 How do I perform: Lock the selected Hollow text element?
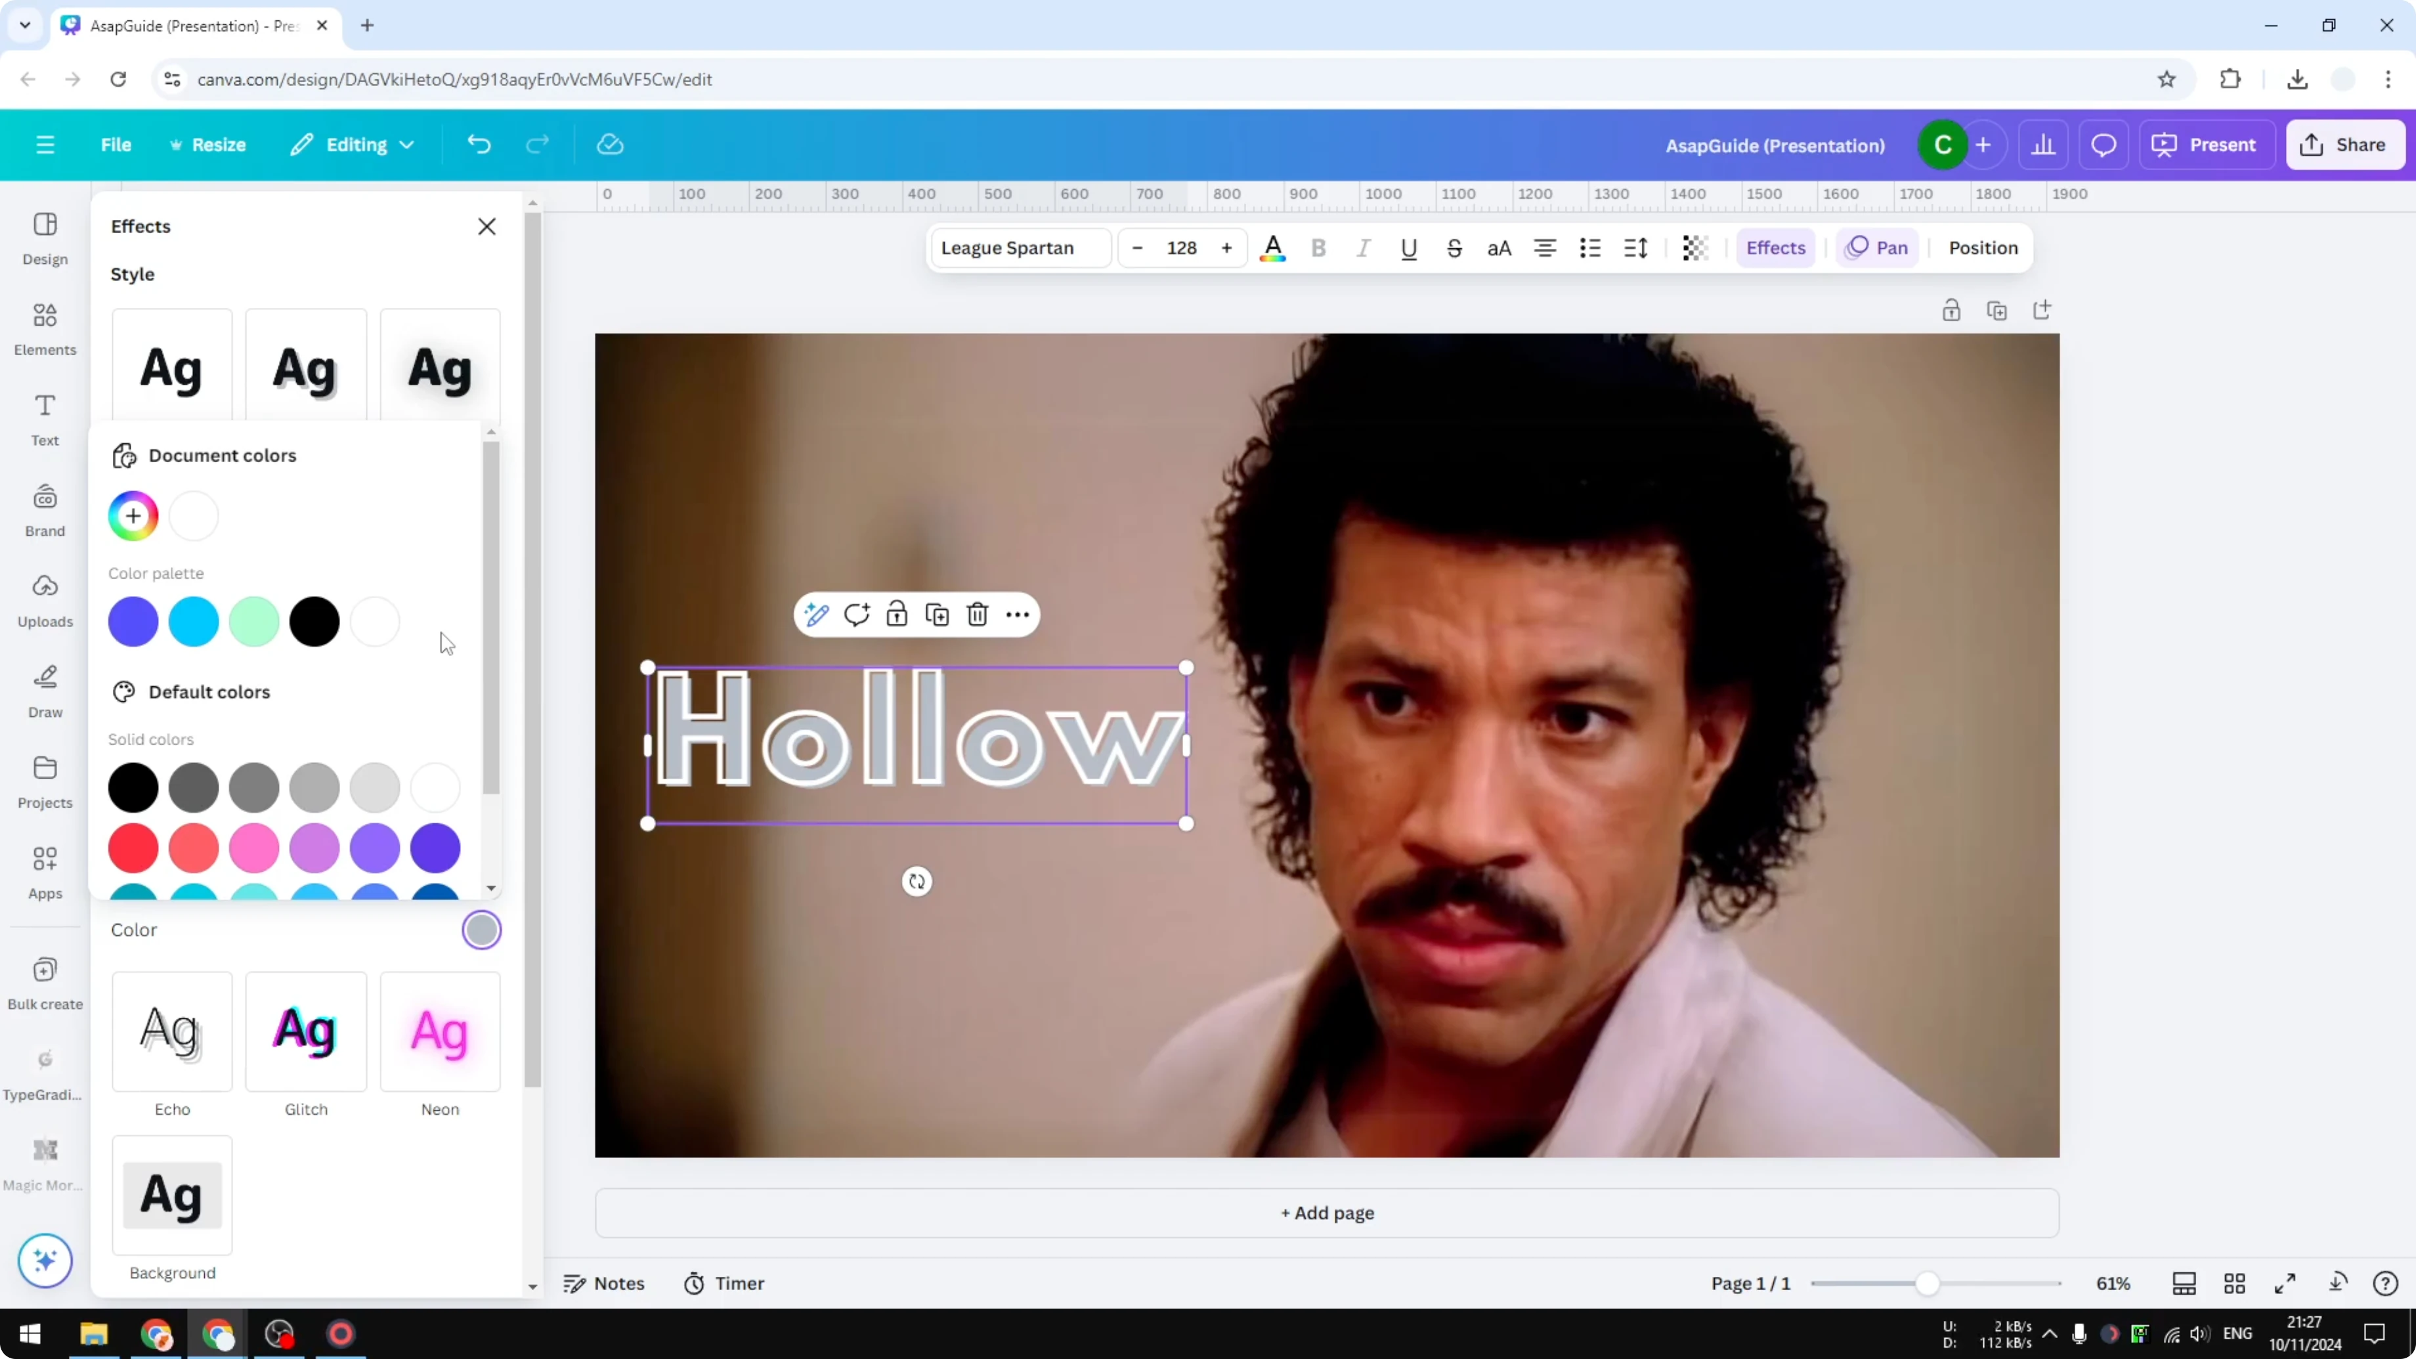897,615
